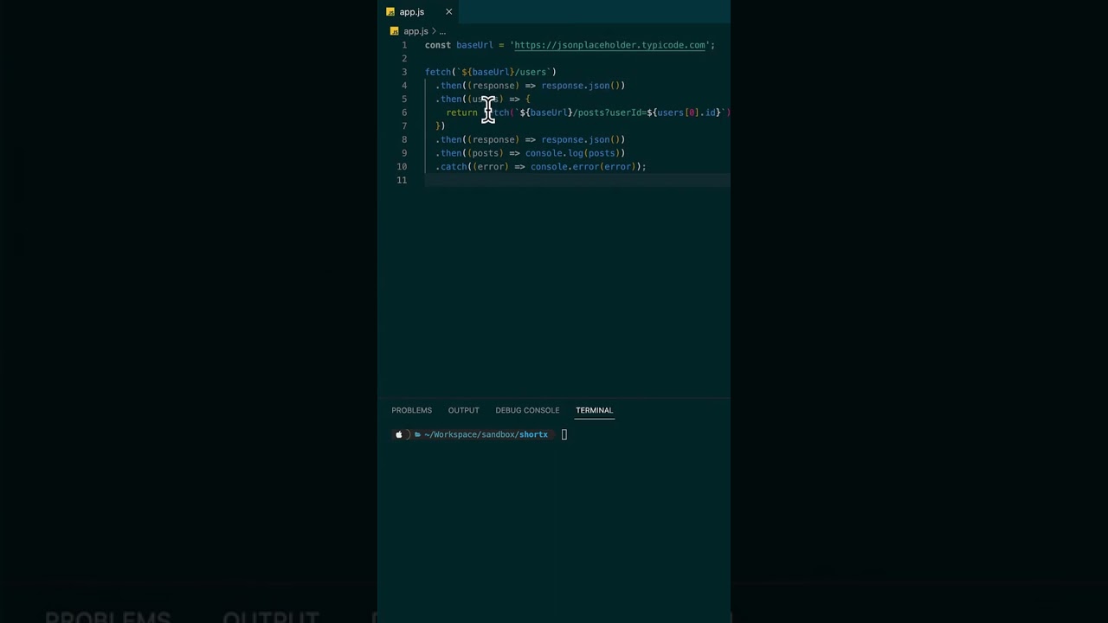Open the jsonplaceholder.typicode.com URL link
Image resolution: width=1108 pixels, height=623 pixels.
tap(610, 45)
